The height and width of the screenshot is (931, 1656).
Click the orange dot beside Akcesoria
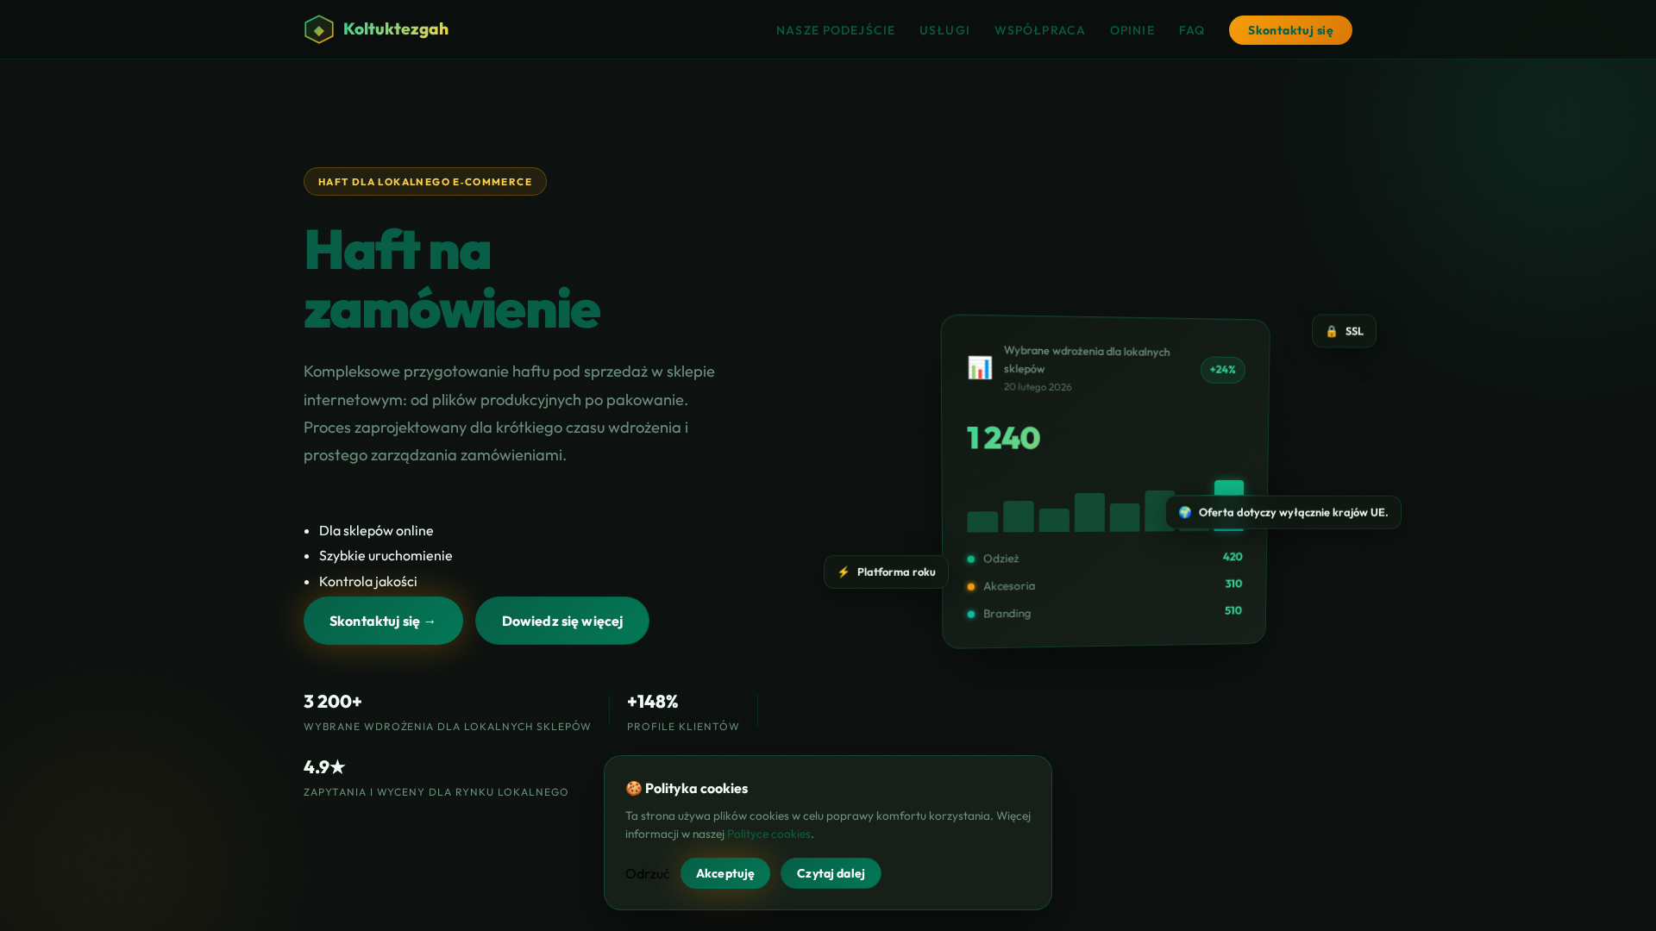[x=971, y=587]
